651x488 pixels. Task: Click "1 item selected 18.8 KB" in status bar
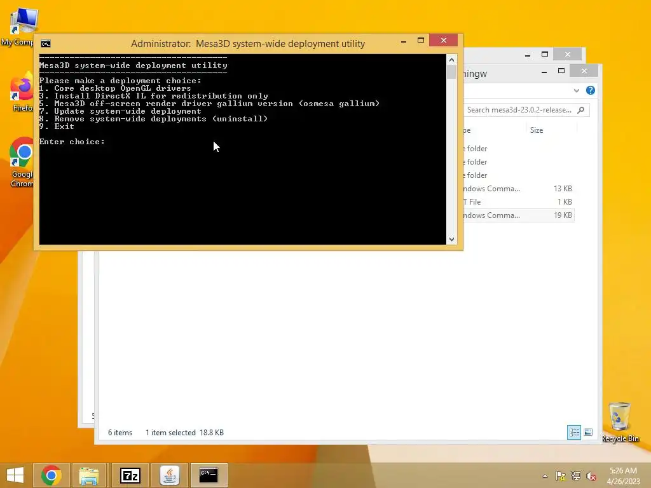(x=184, y=432)
